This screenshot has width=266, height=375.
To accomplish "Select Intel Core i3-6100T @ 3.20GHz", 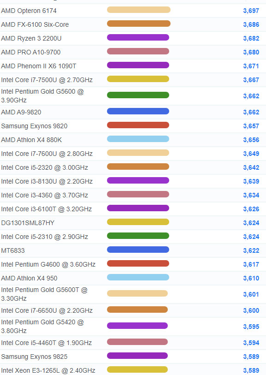I will 47,209.
